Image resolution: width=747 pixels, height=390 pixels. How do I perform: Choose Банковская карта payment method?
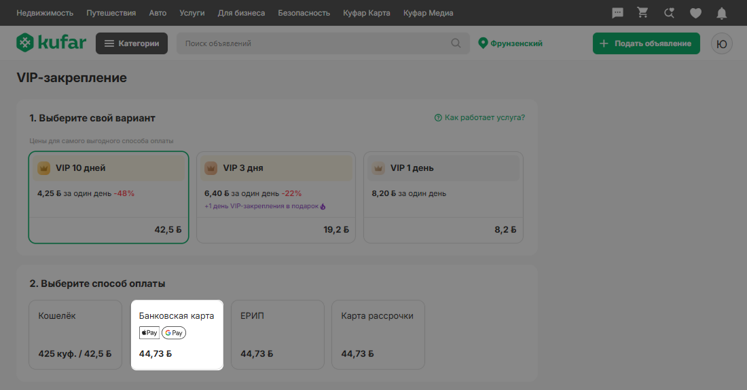tap(177, 334)
